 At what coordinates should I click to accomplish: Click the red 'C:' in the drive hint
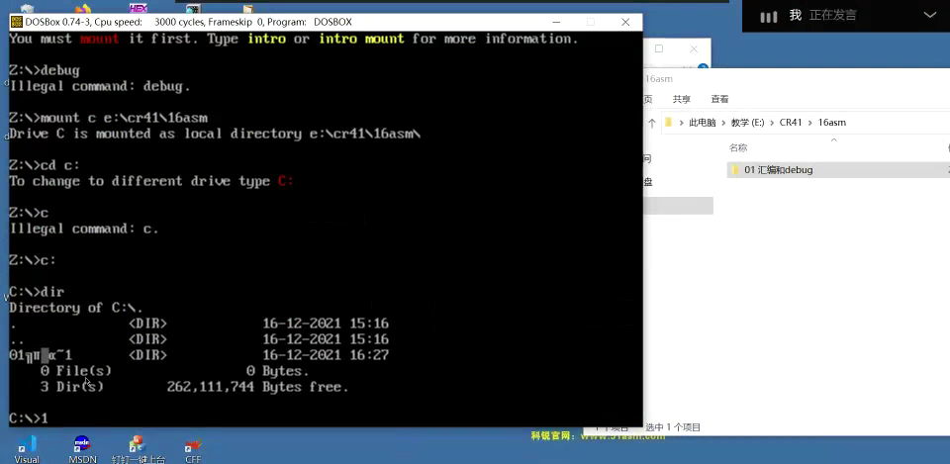285,181
